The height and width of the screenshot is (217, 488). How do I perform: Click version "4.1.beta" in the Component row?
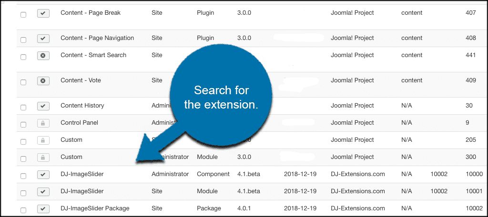click(x=249, y=174)
